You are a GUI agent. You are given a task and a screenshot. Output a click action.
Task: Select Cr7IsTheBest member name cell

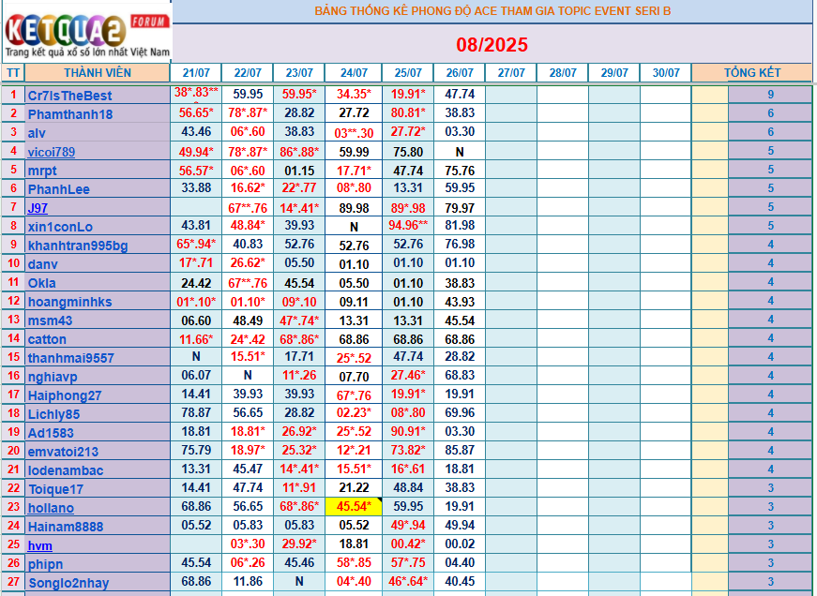coord(98,96)
